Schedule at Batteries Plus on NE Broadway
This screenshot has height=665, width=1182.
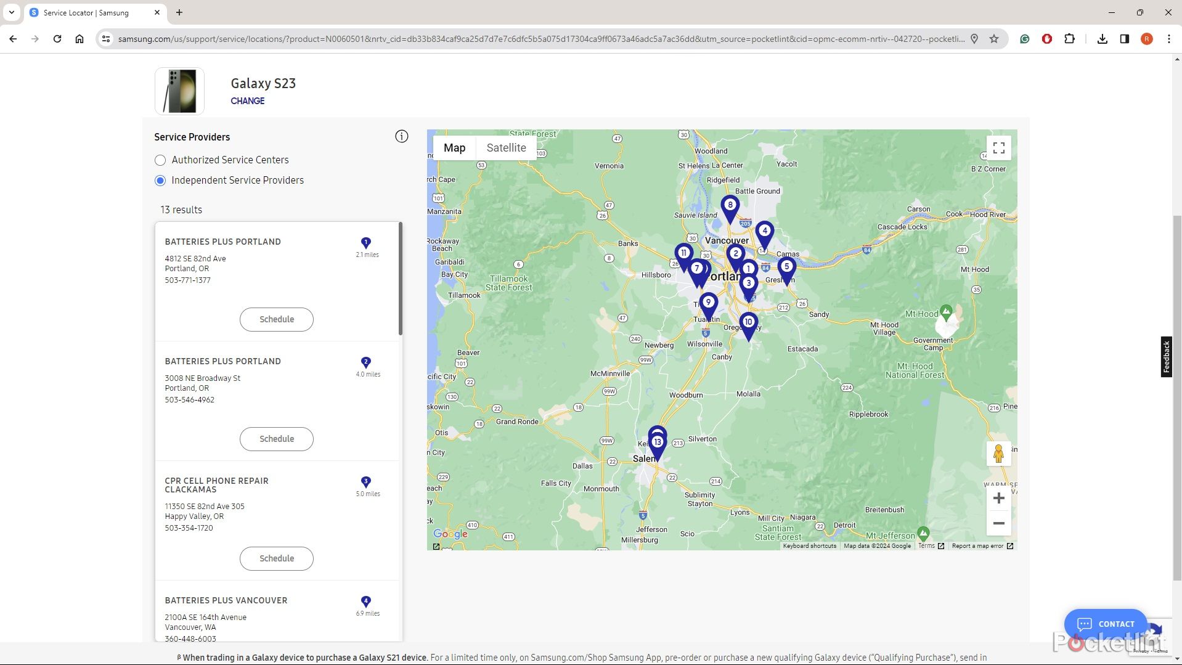coord(277,439)
